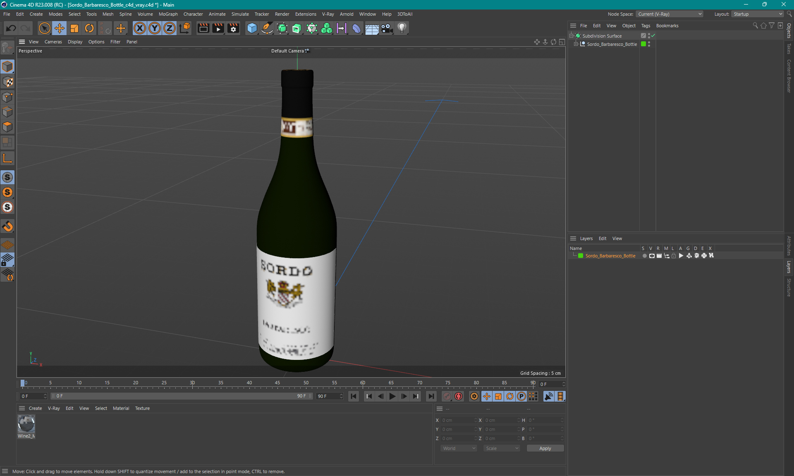Toggle layer Solo dot for Sordo_Barbaresco_Bottle
This screenshot has height=476, width=794.
tap(644, 256)
